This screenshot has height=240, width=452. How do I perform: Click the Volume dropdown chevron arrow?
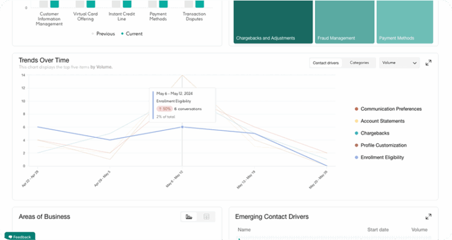(414, 63)
